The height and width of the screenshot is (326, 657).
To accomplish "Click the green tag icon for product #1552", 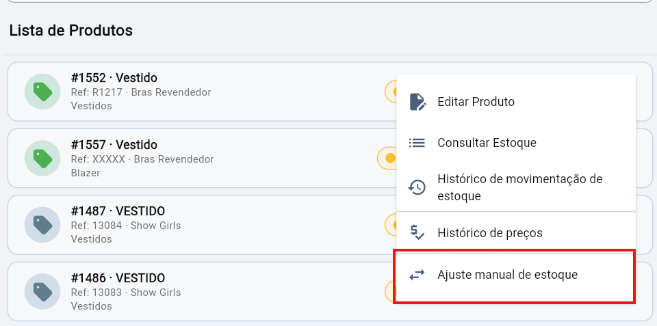I will click(x=42, y=92).
